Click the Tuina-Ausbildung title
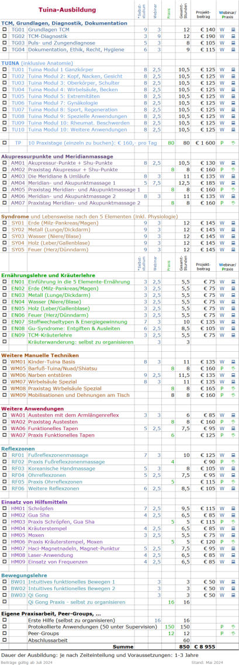The height and width of the screenshot is (665, 239). coord(67,10)
